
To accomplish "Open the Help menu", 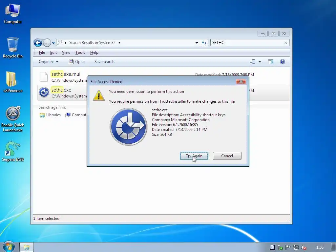I will (94, 52).
